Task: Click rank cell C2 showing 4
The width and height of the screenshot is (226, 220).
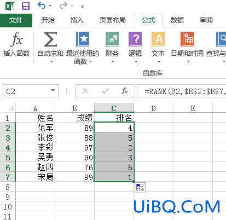Action: pos(114,128)
